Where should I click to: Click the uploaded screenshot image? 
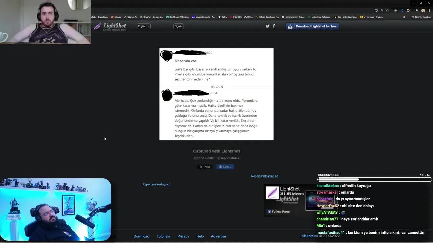(x=216, y=94)
